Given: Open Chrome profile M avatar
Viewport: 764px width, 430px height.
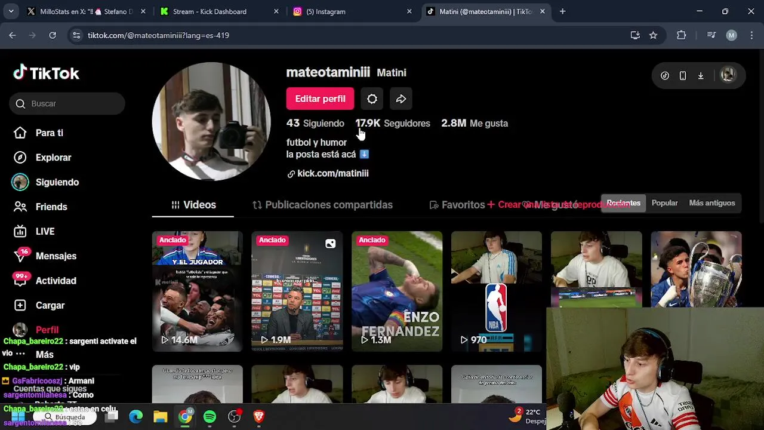Looking at the screenshot, I should click(x=731, y=35).
